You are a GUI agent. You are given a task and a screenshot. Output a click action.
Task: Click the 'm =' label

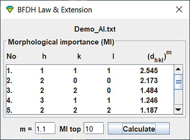pos(26,129)
